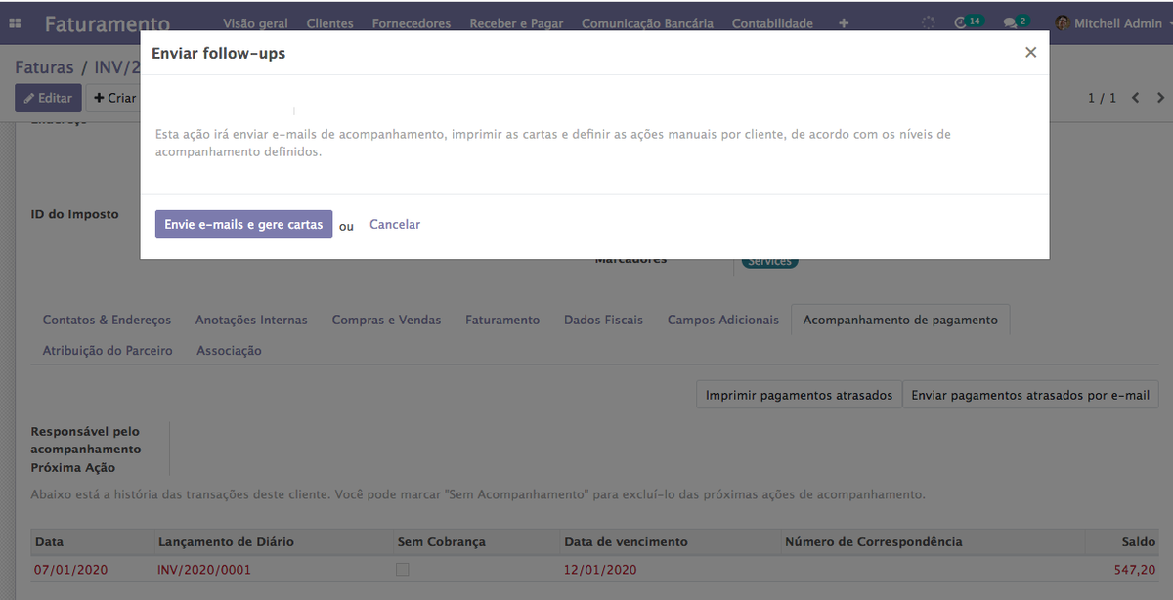
Task: Click the Criar button
Action: click(113, 98)
